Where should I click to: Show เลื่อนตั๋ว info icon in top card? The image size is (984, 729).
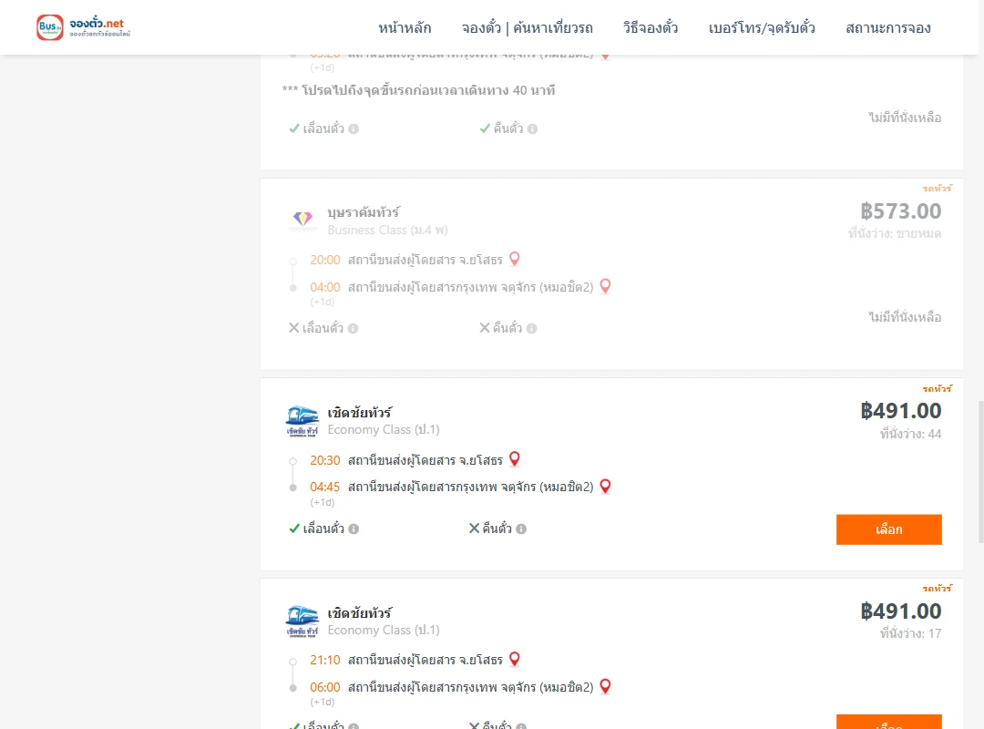(x=354, y=128)
